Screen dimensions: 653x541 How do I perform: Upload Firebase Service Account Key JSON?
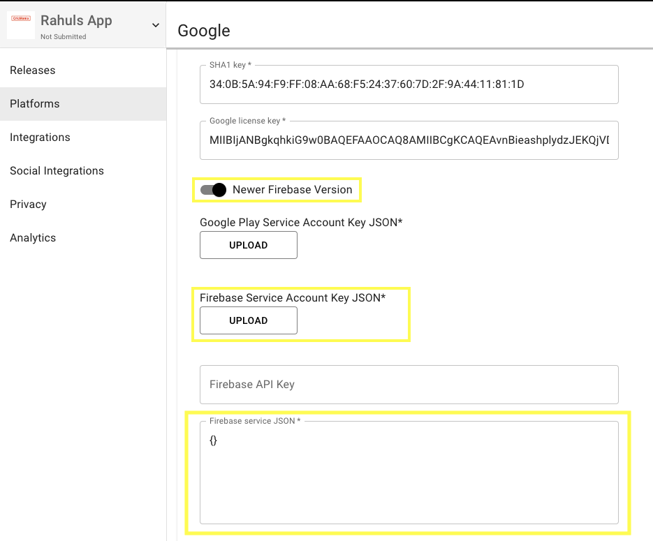(x=249, y=320)
